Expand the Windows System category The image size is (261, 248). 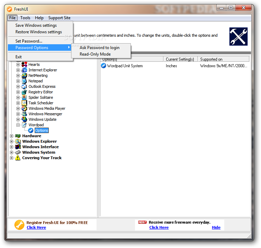(x=11, y=152)
